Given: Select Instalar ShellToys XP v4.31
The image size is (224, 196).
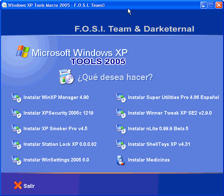Looking at the screenshot, I should 159,144.
